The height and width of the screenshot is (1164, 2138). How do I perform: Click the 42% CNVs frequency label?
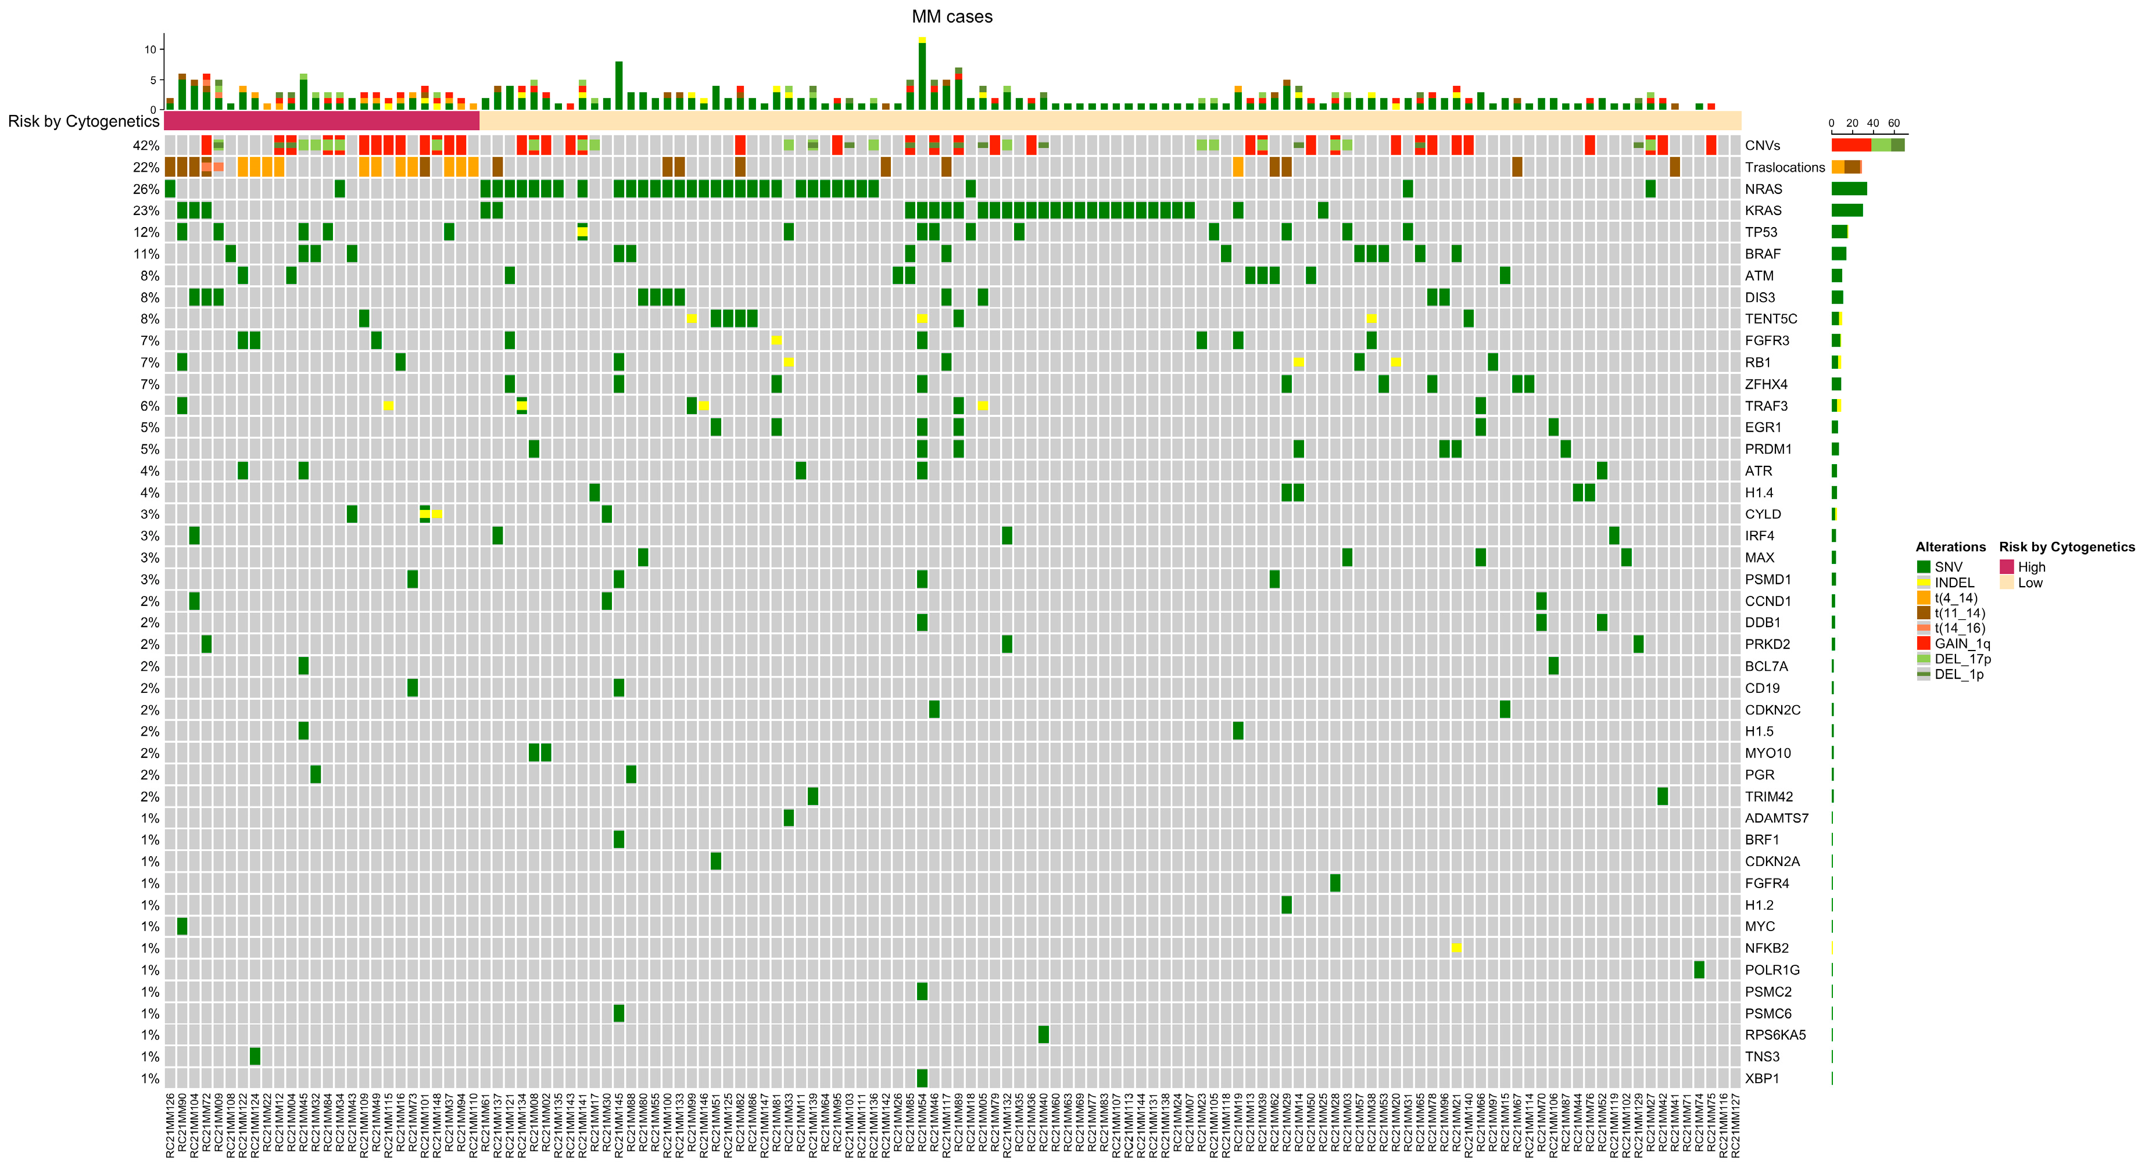(146, 146)
